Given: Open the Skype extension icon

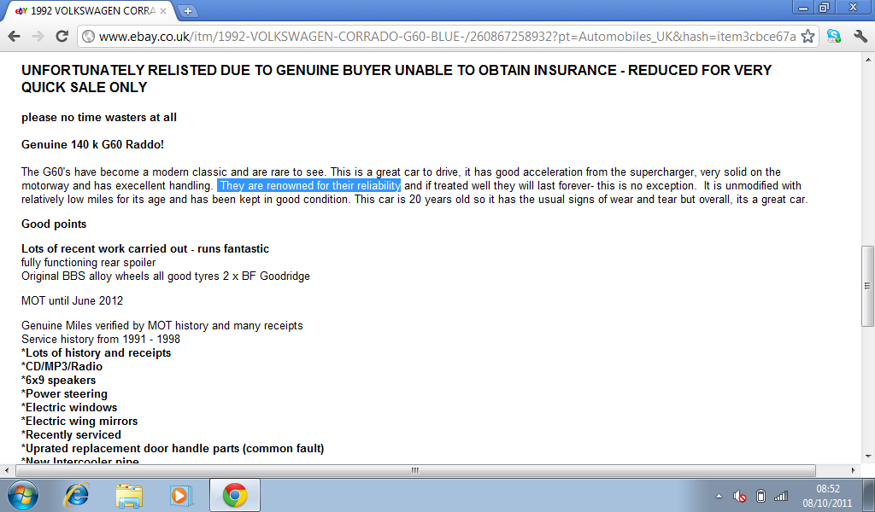Looking at the screenshot, I should coord(833,36).
